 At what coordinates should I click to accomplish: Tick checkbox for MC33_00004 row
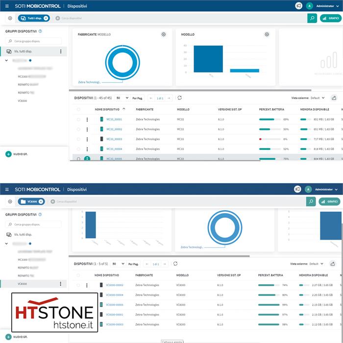click(78, 149)
